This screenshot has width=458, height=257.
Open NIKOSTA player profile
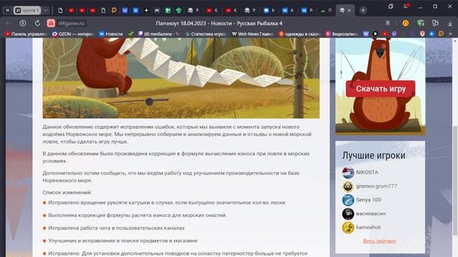(x=367, y=173)
